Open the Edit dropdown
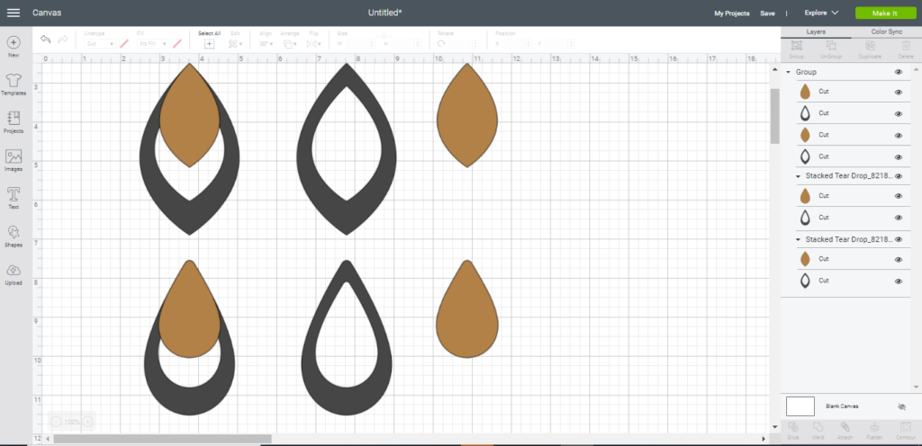Image resolution: width=922 pixels, height=446 pixels. [235, 44]
